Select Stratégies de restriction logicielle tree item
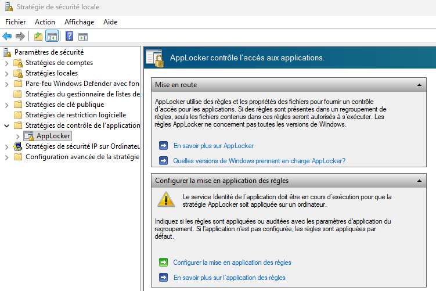 (75, 115)
